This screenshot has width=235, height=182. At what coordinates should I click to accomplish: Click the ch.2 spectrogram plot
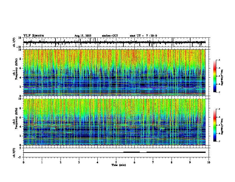[x=115, y=122]
